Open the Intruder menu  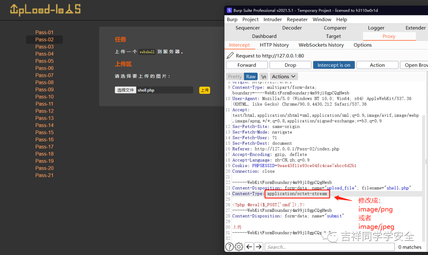click(272, 19)
